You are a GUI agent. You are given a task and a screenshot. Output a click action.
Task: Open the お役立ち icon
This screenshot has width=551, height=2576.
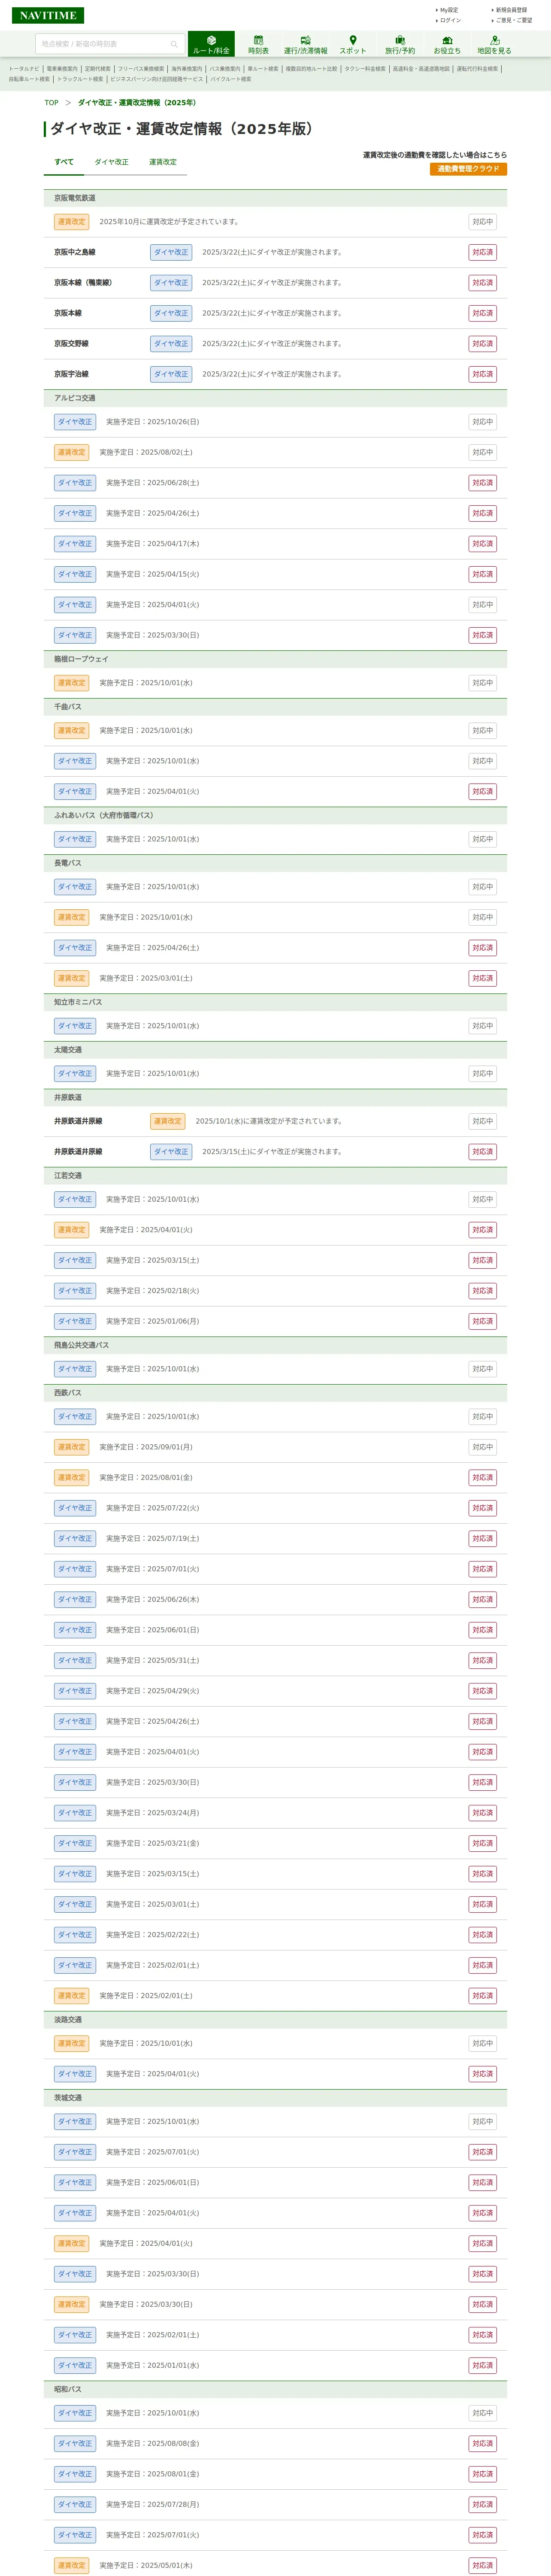pos(447,44)
